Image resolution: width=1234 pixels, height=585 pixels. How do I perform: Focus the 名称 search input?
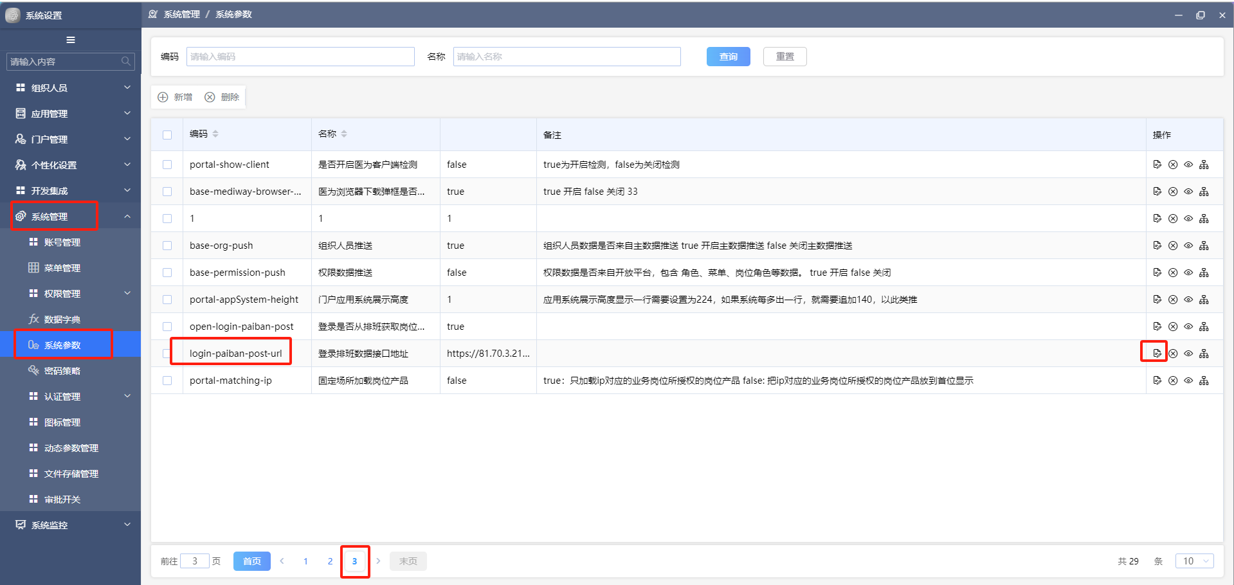coord(567,57)
